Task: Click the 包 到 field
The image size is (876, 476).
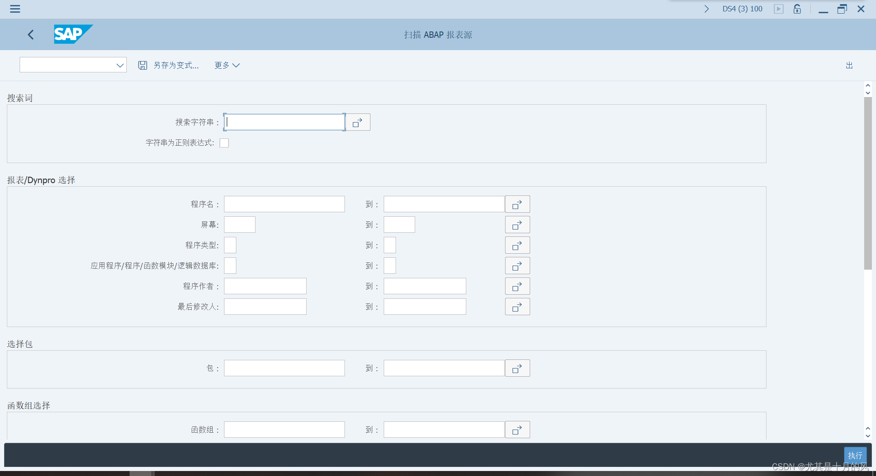Action: pos(444,368)
